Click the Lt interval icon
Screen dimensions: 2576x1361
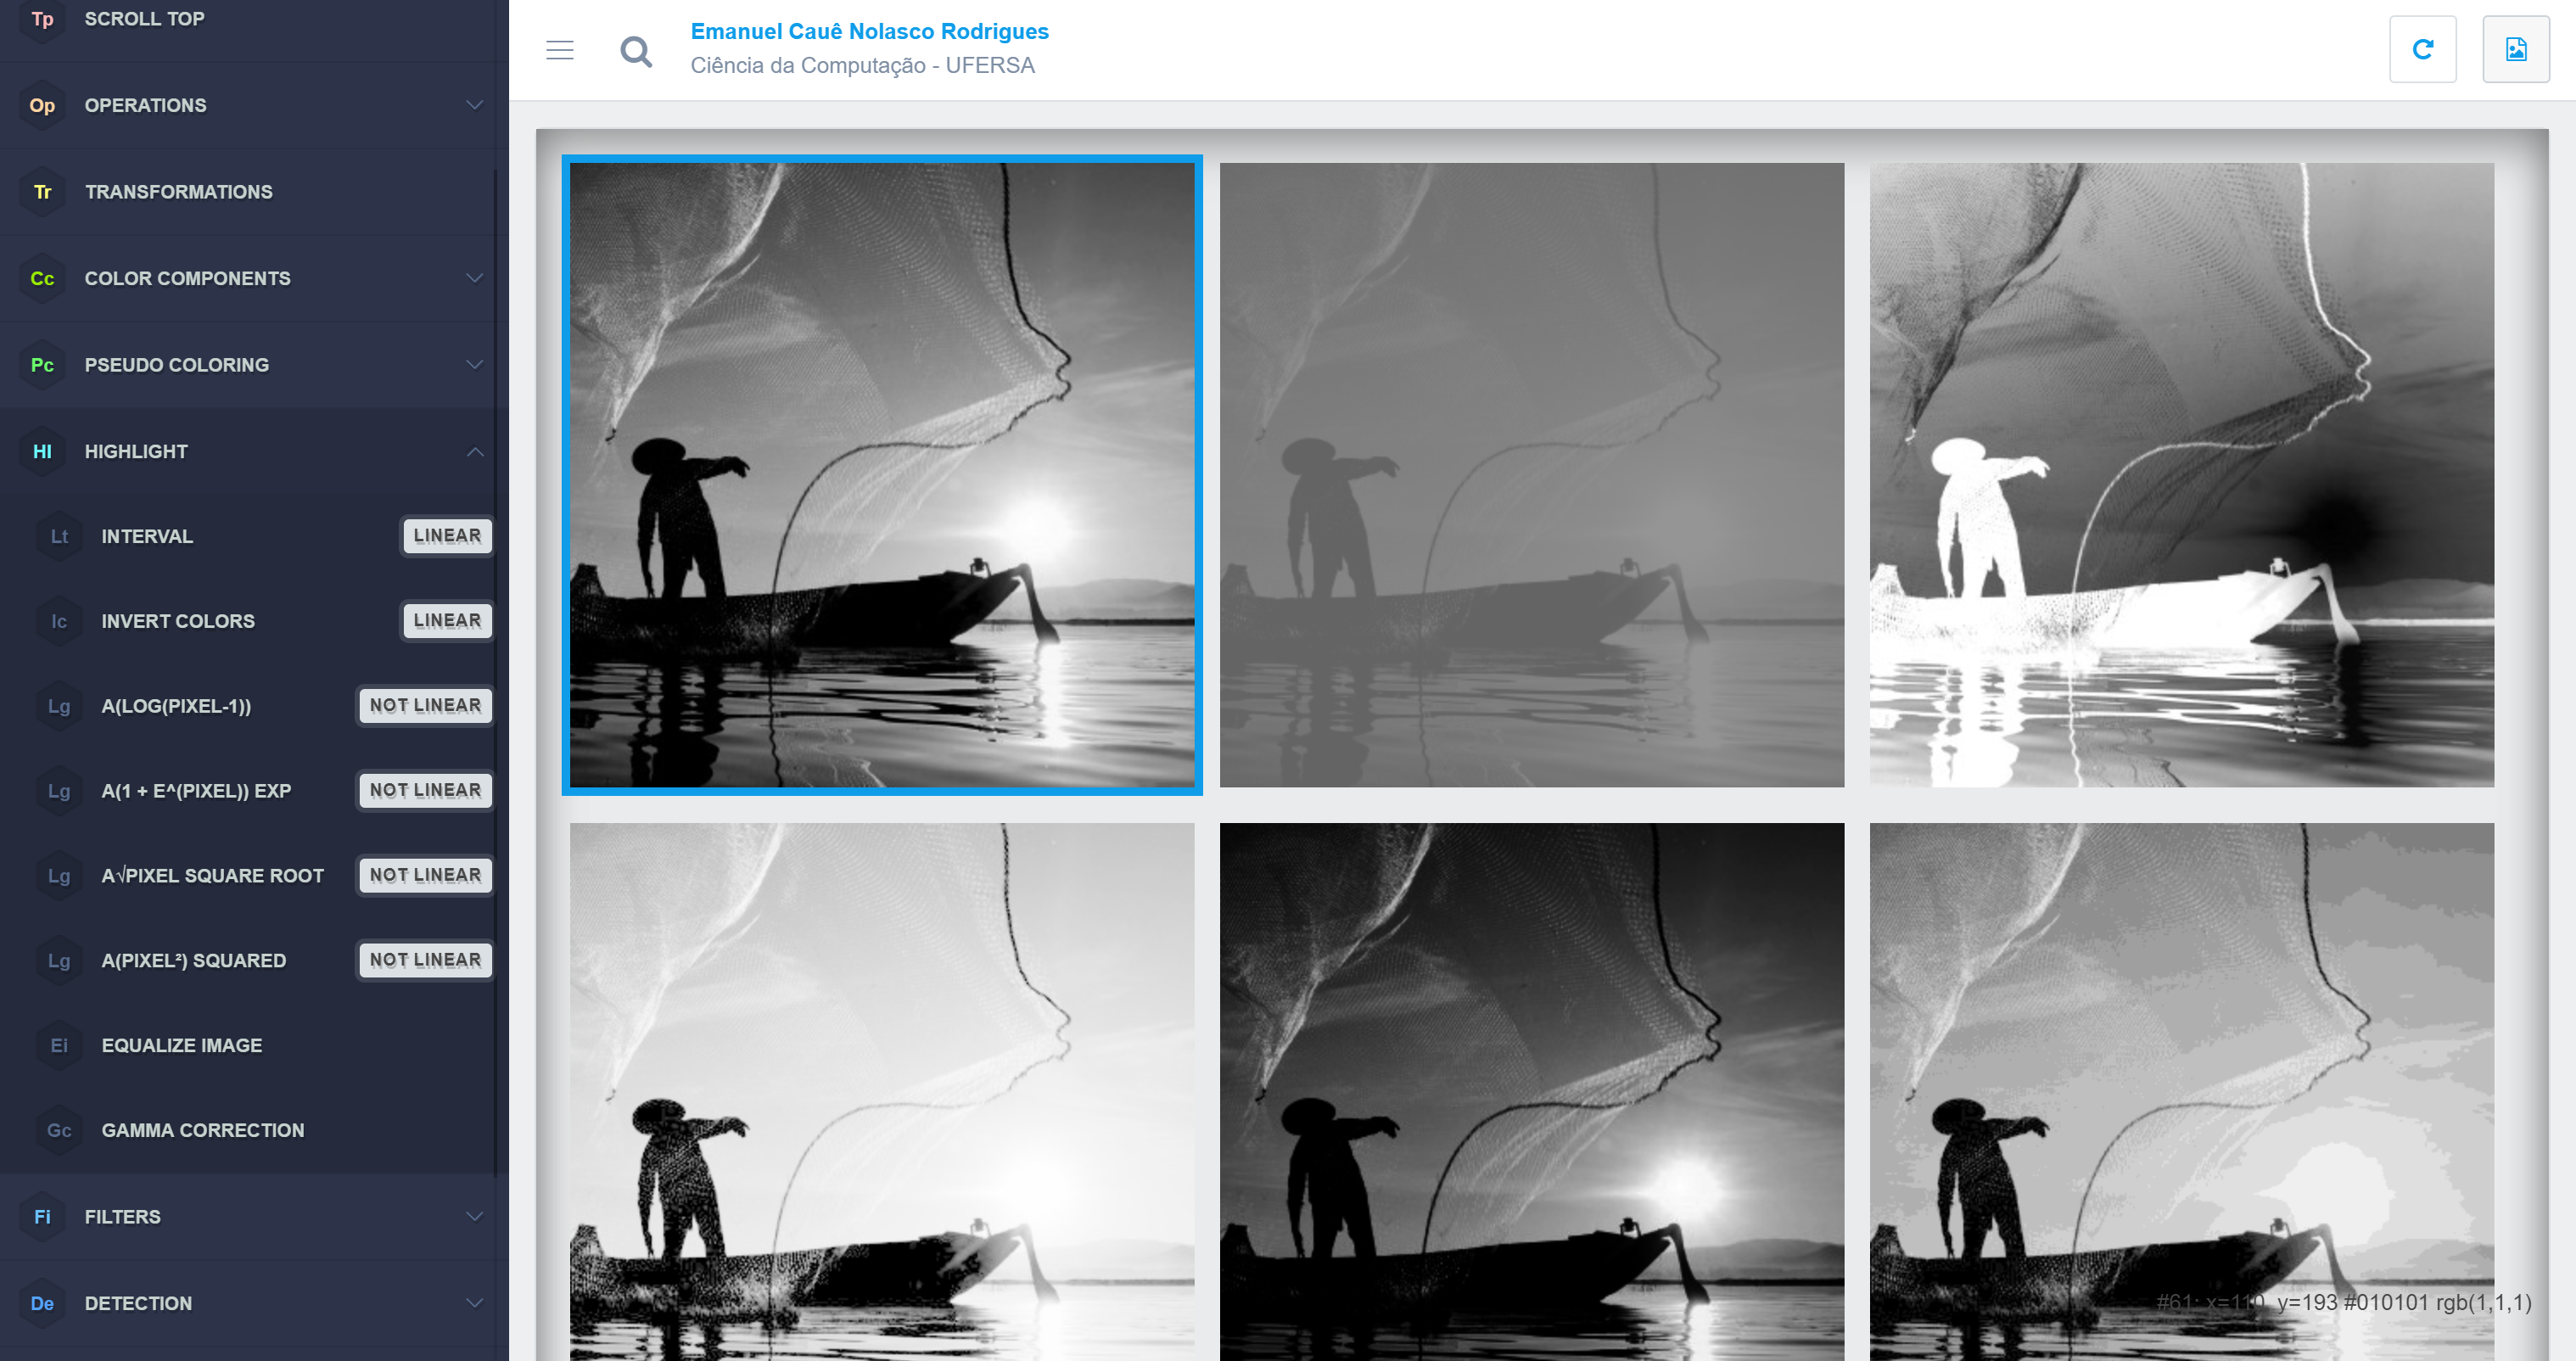point(59,536)
